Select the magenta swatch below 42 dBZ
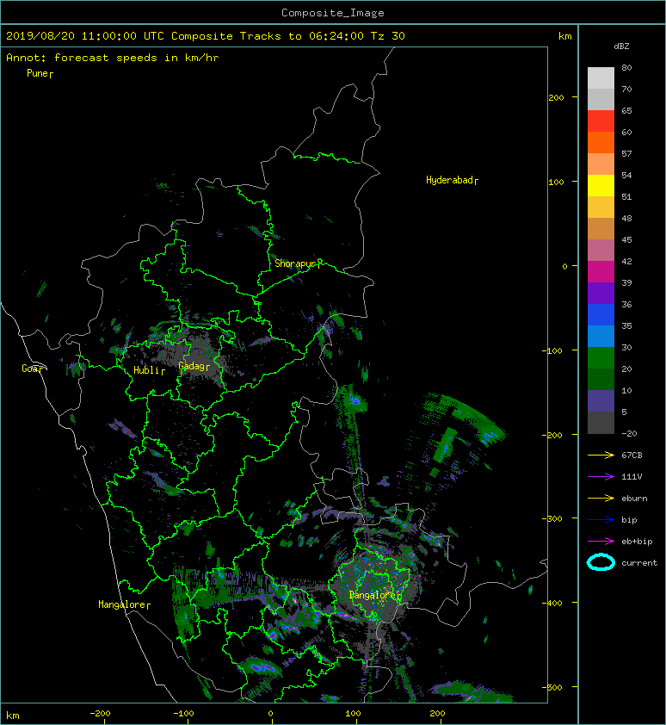 click(x=601, y=272)
